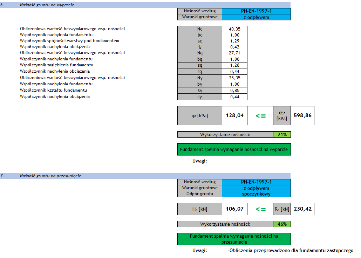This screenshot has height=258, width=361.
Task: Click the 'wymaganie nośności na przesunięcie' green banner
Action: [234, 239]
